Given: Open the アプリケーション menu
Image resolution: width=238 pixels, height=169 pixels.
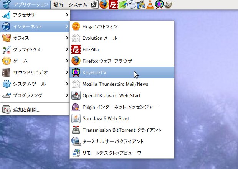Looking at the screenshot, I should (x=25, y=5).
